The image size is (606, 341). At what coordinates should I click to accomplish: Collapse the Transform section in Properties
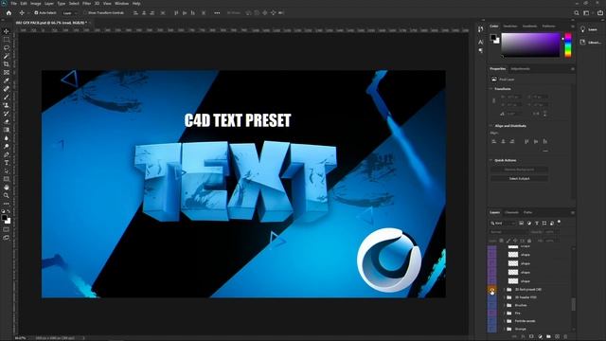(x=491, y=89)
